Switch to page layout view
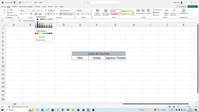This screenshot has width=199, height=112. click(x=174, y=107)
